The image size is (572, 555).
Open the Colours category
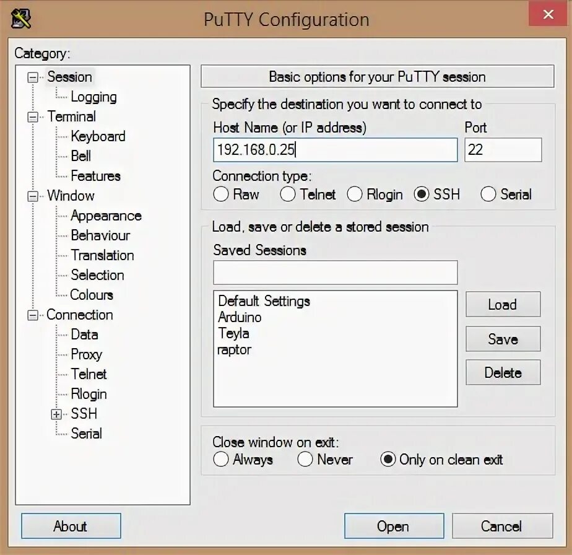(92, 295)
